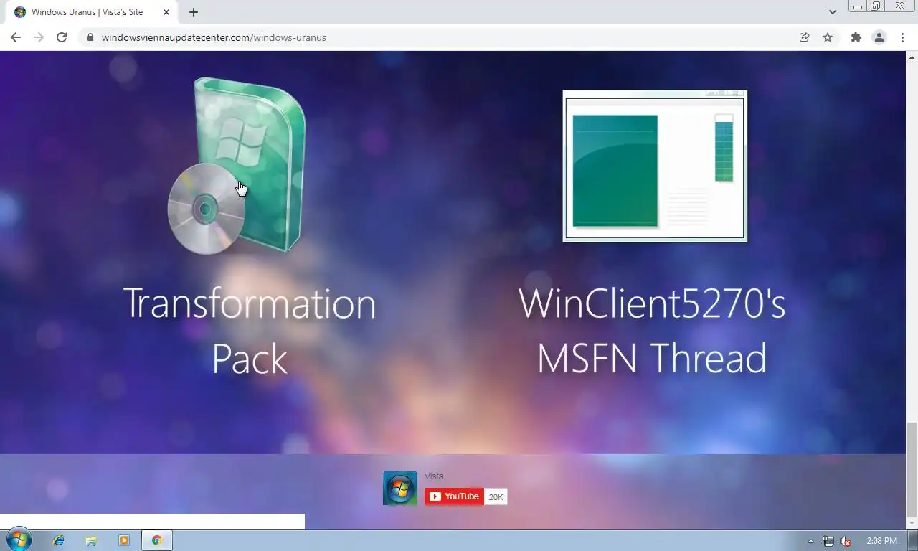This screenshot has width=918, height=551.
Task: Open the Transformation Pack text link
Action: (250, 331)
